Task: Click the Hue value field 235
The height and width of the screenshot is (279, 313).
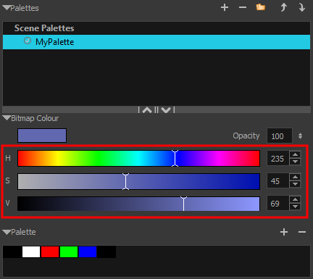Action: point(278,158)
